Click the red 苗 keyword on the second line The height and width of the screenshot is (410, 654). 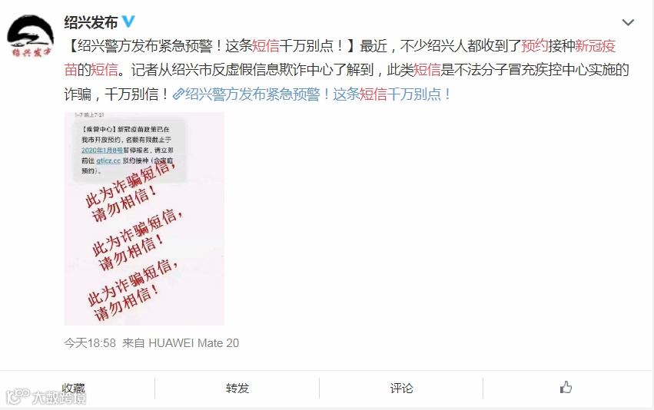point(71,70)
